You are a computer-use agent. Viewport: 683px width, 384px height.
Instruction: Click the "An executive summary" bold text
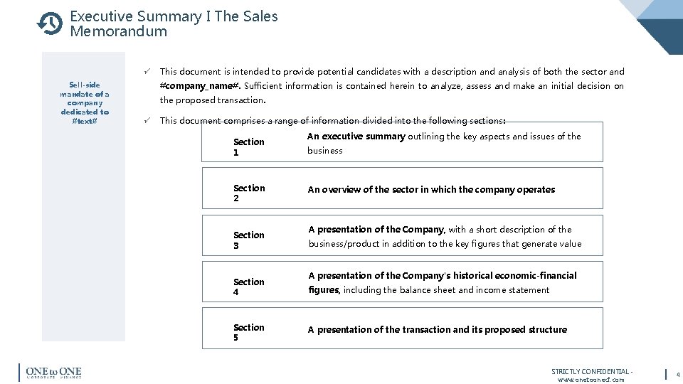(356, 136)
